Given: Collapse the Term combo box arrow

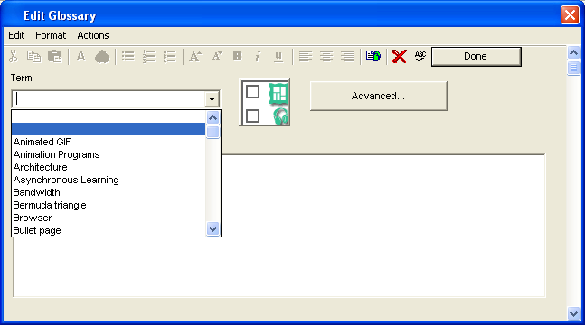Looking at the screenshot, I should (212, 99).
